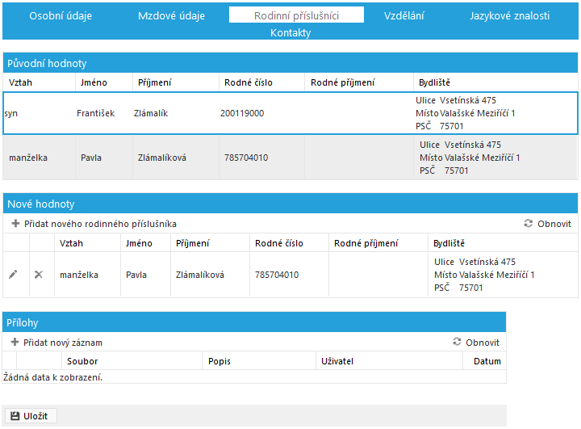Screen dimensions: 581x429
Task: Click the plus icon to add family member
Action: pos(15,224)
